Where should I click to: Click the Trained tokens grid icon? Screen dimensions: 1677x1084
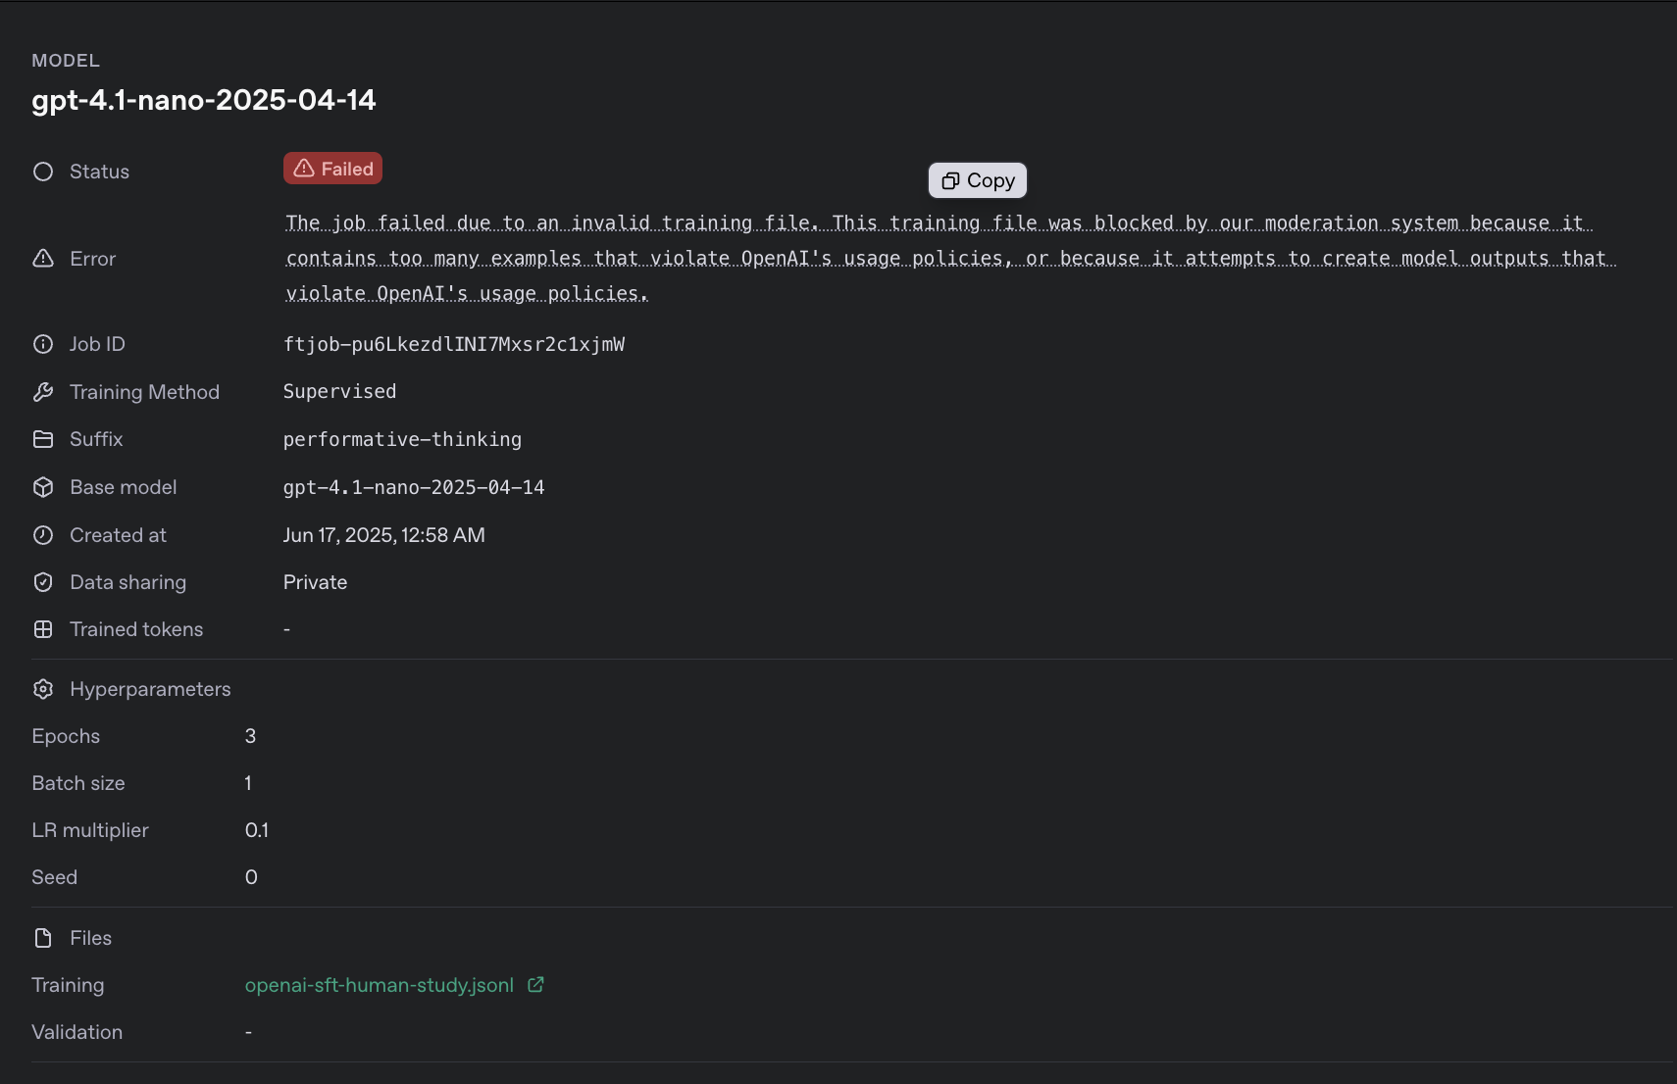click(43, 629)
